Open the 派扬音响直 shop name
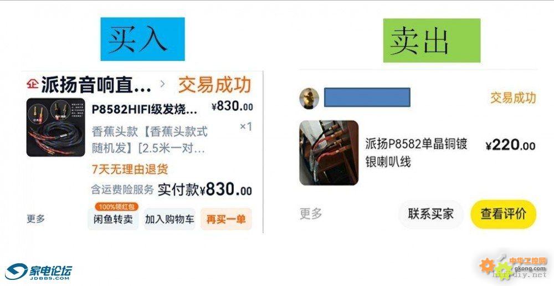The image size is (554, 286). [x=96, y=84]
